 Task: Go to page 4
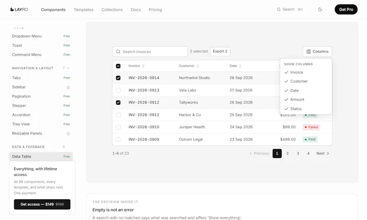point(308,153)
